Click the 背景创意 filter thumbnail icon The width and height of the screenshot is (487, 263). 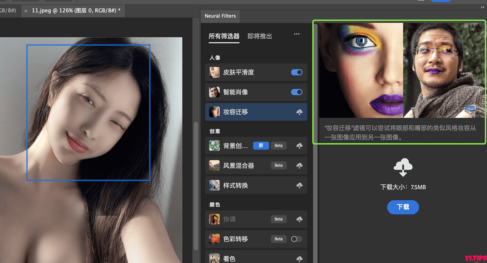[x=214, y=145]
